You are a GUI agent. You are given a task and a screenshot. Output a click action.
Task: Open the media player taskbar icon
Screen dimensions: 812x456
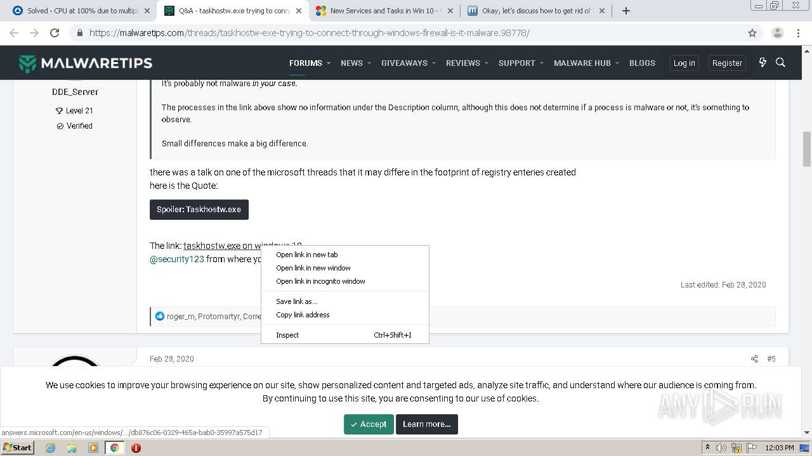(x=93, y=448)
